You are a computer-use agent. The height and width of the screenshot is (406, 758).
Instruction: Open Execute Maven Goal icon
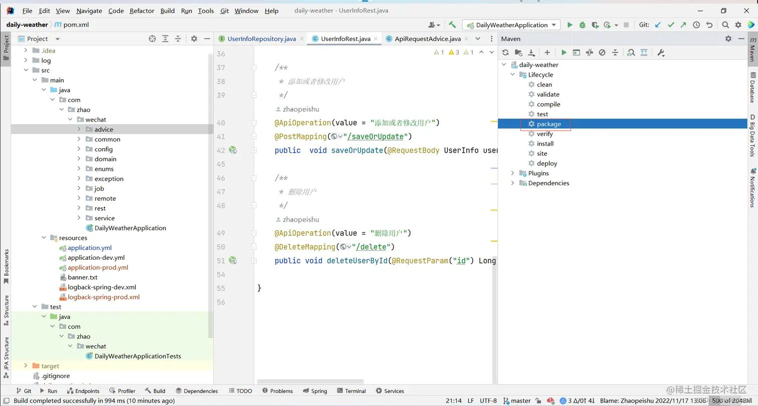tap(577, 53)
